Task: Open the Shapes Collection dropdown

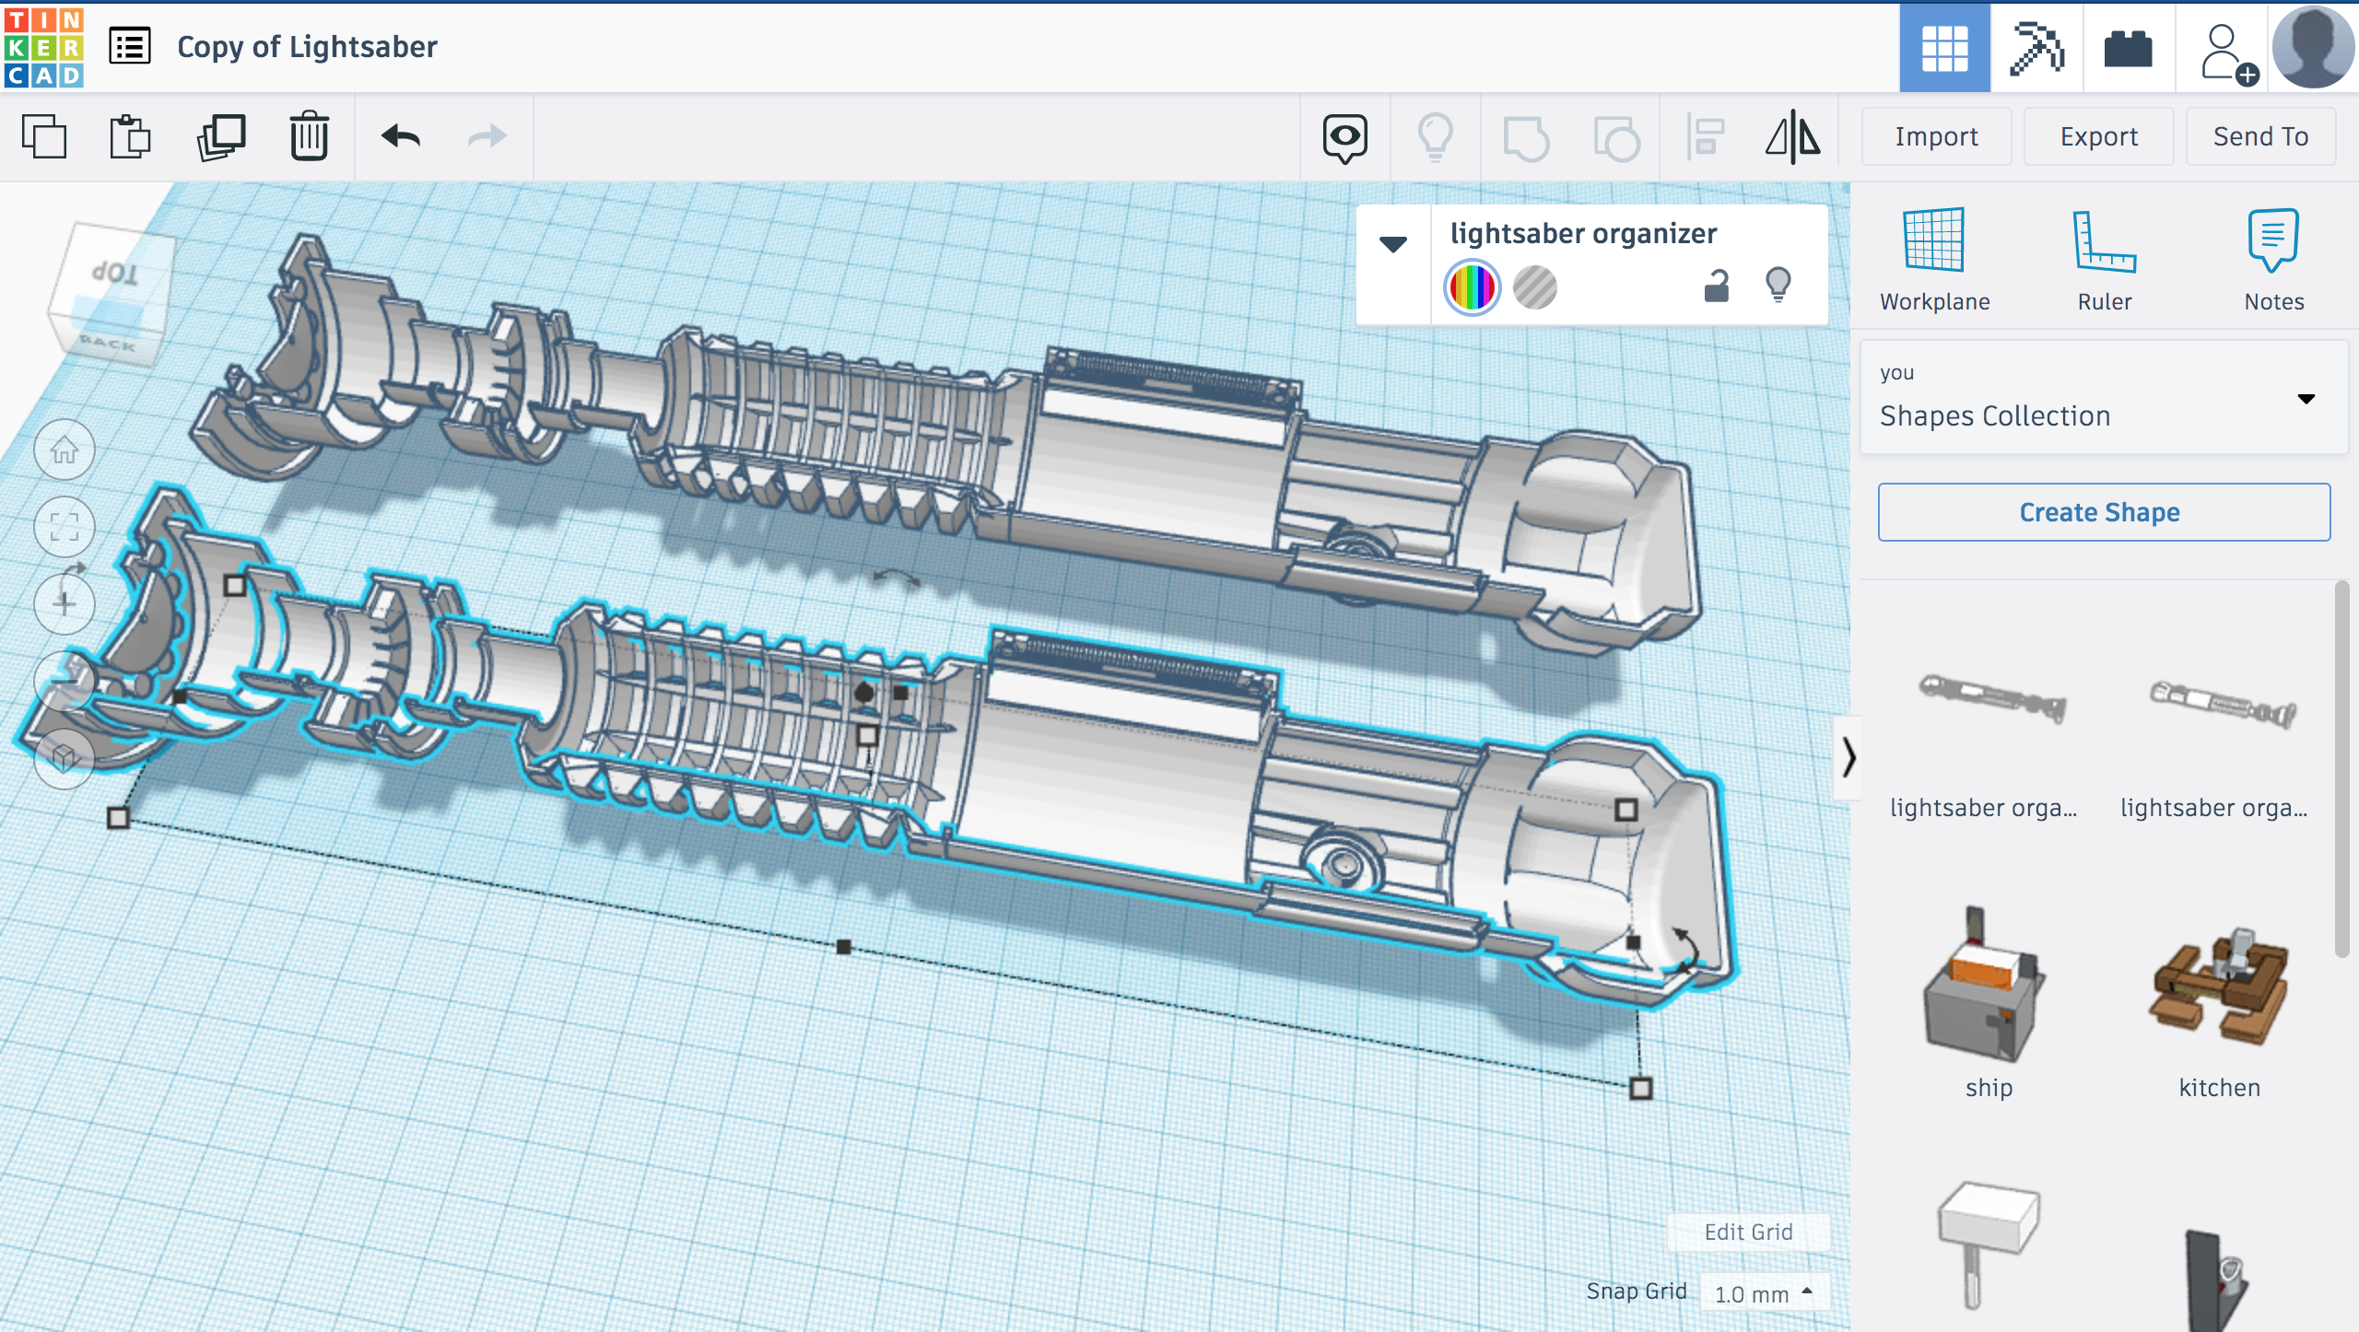Action: click(x=2103, y=398)
